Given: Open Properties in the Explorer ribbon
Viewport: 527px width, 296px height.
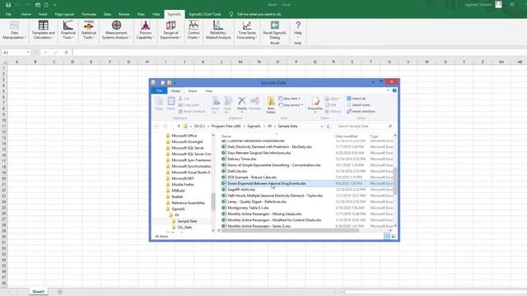Looking at the screenshot, I should pos(315,104).
